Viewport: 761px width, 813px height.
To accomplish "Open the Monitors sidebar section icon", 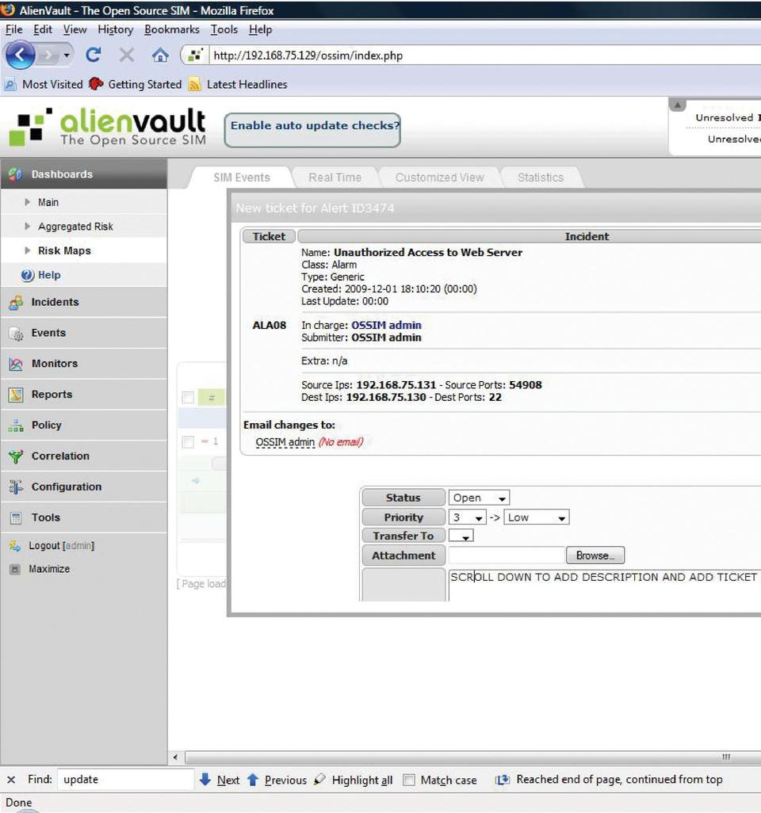I will (x=16, y=364).
